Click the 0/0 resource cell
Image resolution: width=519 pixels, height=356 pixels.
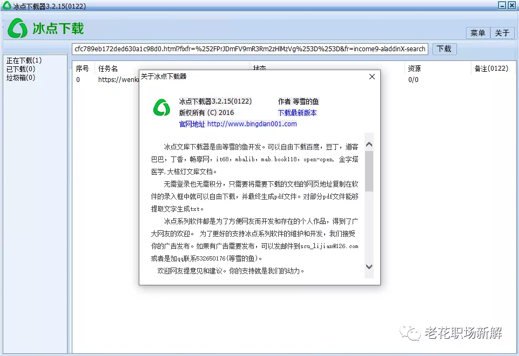pos(413,80)
